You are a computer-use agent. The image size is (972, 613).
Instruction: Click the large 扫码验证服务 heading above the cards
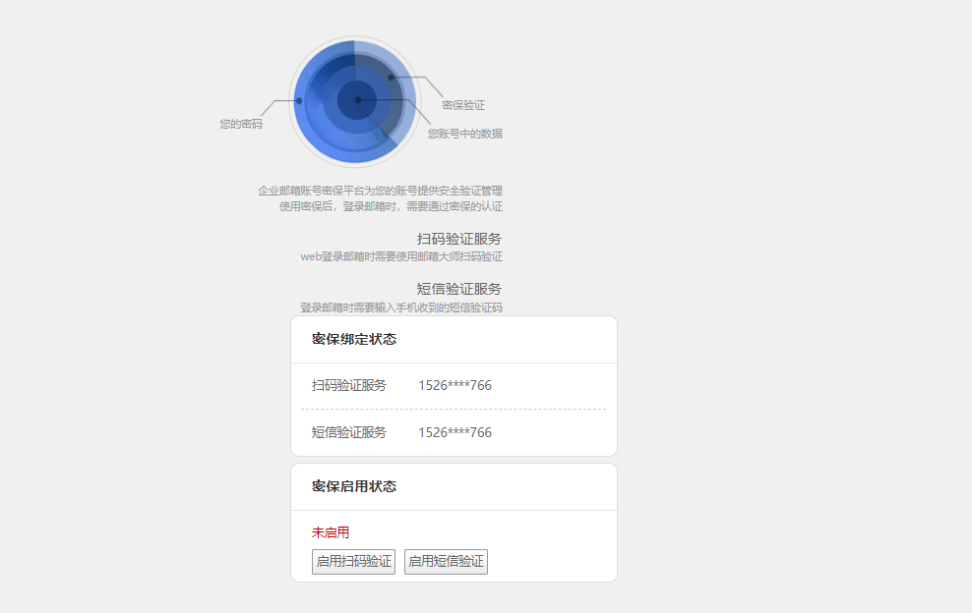coord(459,239)
